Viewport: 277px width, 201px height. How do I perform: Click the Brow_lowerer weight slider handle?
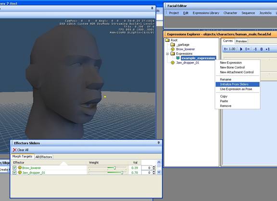click(x=114, y=168)
